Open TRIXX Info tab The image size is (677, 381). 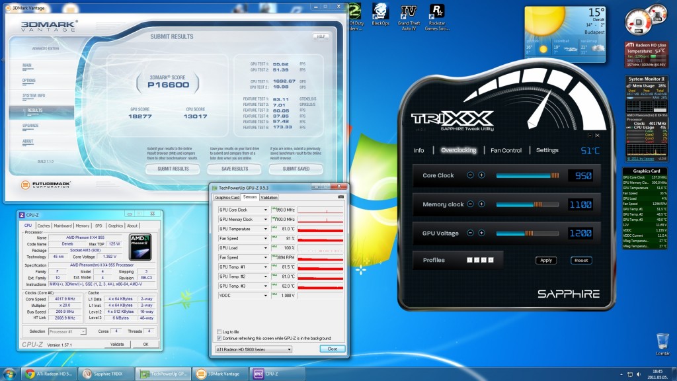[418, 150]
